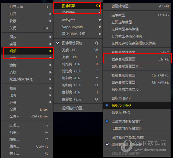
Task: Open 选项... F5
Action: pos(27,125)
